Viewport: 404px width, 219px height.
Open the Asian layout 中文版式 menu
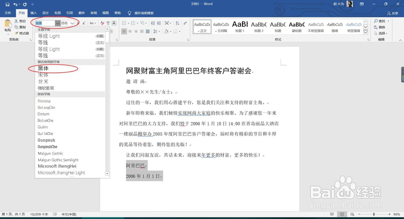click(x=168, y=23)
